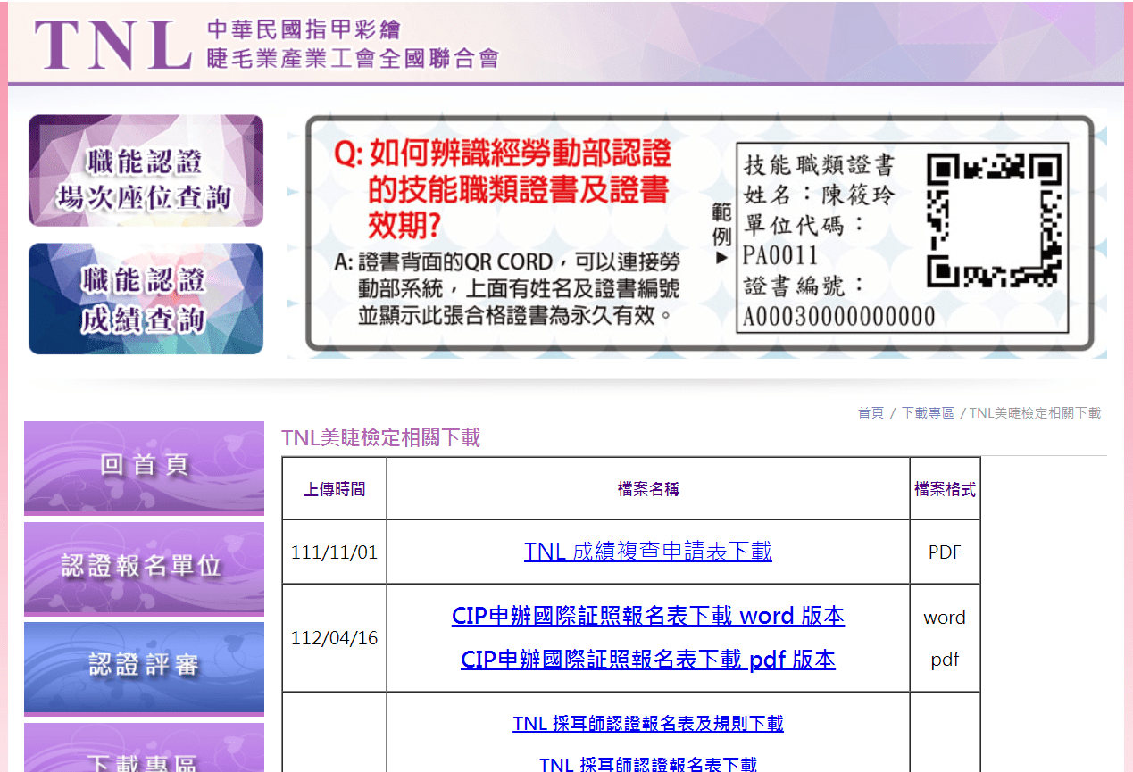Open TNL 採耳師認證報名表及規則下載 link
Image resolution: width=1133 pixels, height=772 pixels.
pyautogui.click(x=648, y=723)
